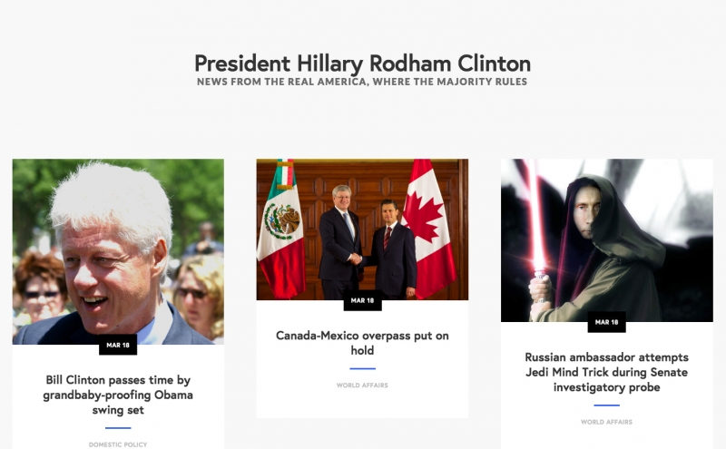Screen dimensions: 726x449
Task: Click blue divider under Bill Clinton headline
Action: click(118, 428)
